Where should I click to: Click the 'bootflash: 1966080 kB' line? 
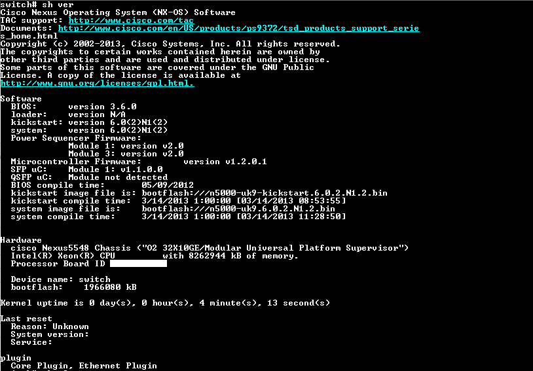tap(73, 287)
